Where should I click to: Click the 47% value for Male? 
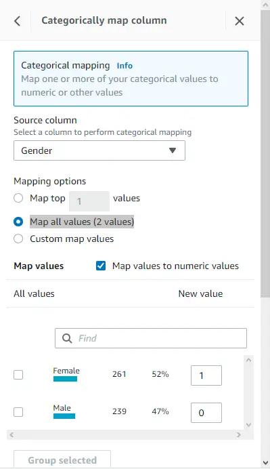click(x=160, y=411)
